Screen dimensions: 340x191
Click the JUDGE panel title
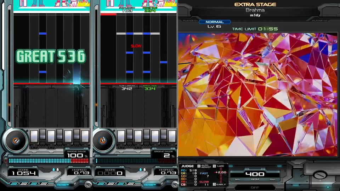[188, 166]
